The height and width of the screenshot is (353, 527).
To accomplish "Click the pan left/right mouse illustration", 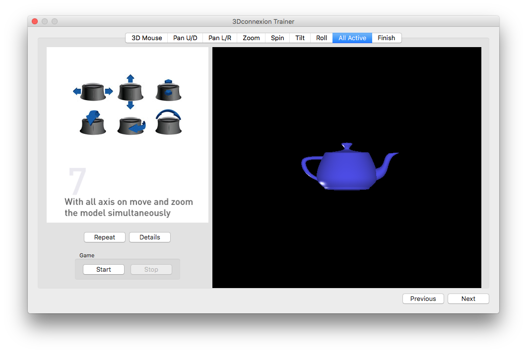I will click(93, 92).
